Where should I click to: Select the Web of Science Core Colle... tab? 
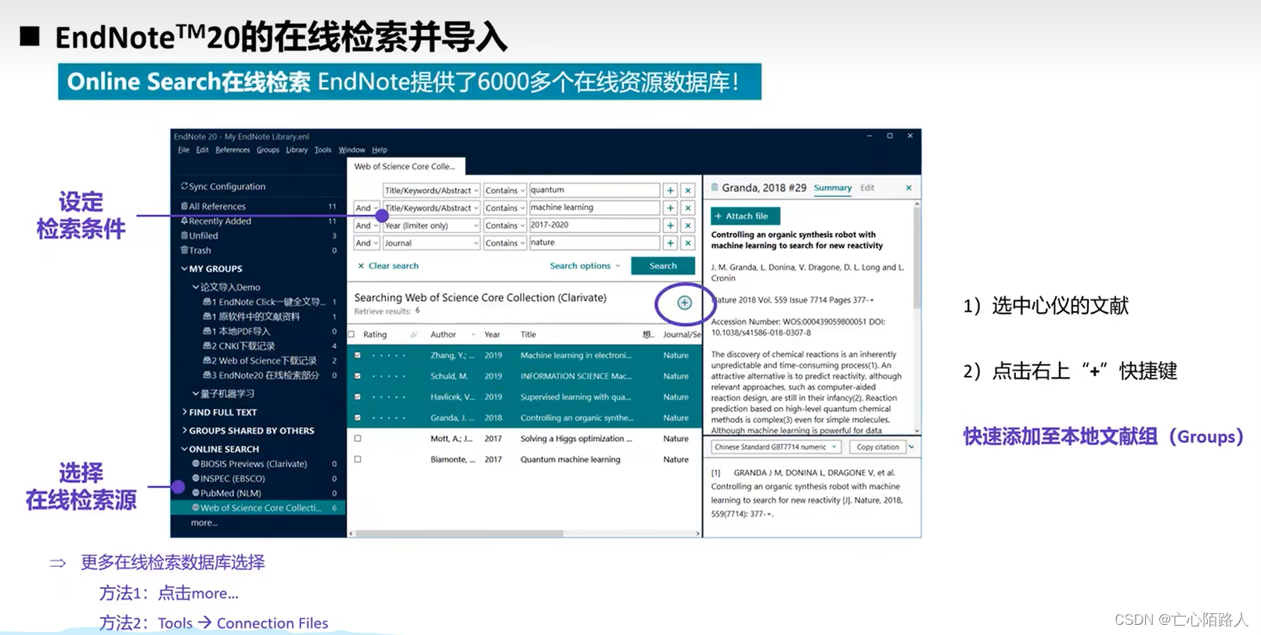click(x=405, y=167)
